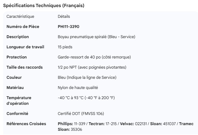198x135 pixels.
Task: Select the "Caractéristique" column header
Action: 20,16
